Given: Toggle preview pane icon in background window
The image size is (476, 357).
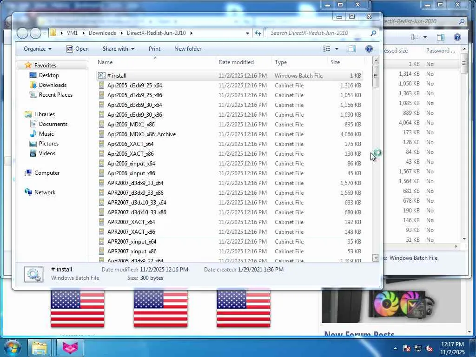Looking at the screenshot, I should pyautogui.click(x=441, y=37).
